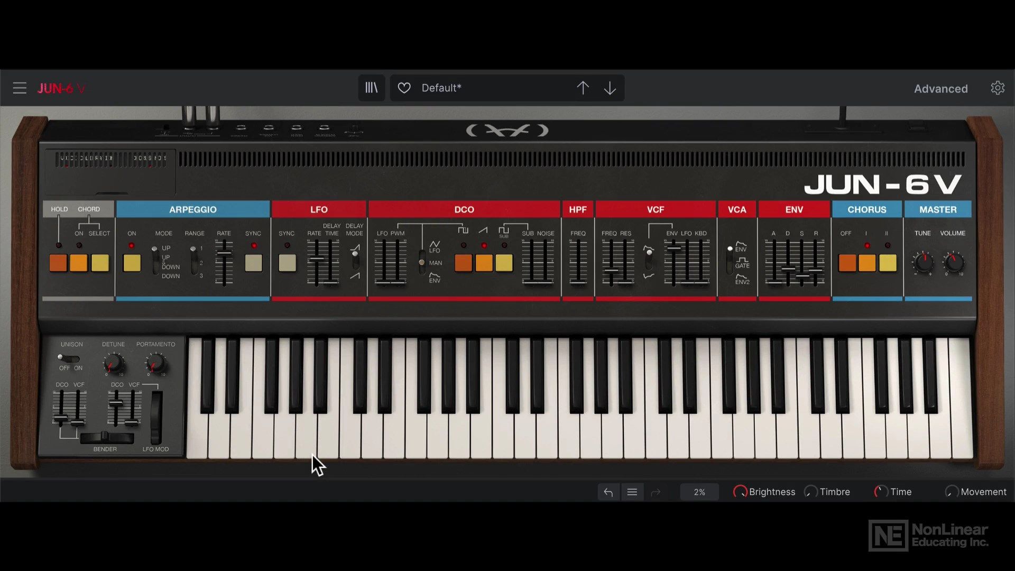1015x571 pixels.
Task: Enable the CHORD mode button
Action: (79, 262)
